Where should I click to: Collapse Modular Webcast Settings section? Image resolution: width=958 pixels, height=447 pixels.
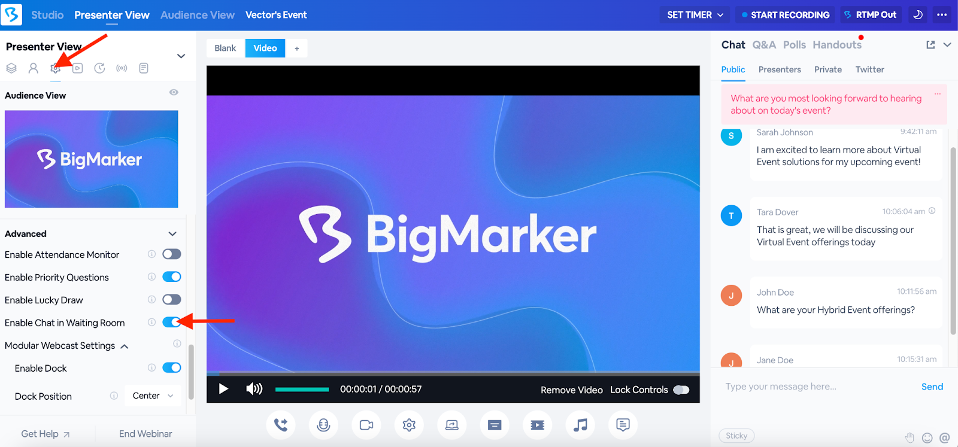point(125,346)
